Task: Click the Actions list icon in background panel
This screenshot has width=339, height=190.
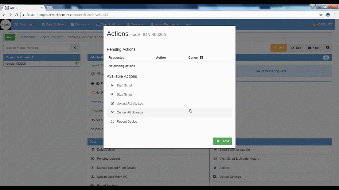Action: (x=215, y=168)
